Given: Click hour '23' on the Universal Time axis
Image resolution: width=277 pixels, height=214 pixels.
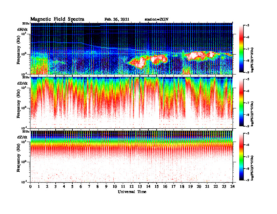Looking at the screenshot, I should coord(224,186).
